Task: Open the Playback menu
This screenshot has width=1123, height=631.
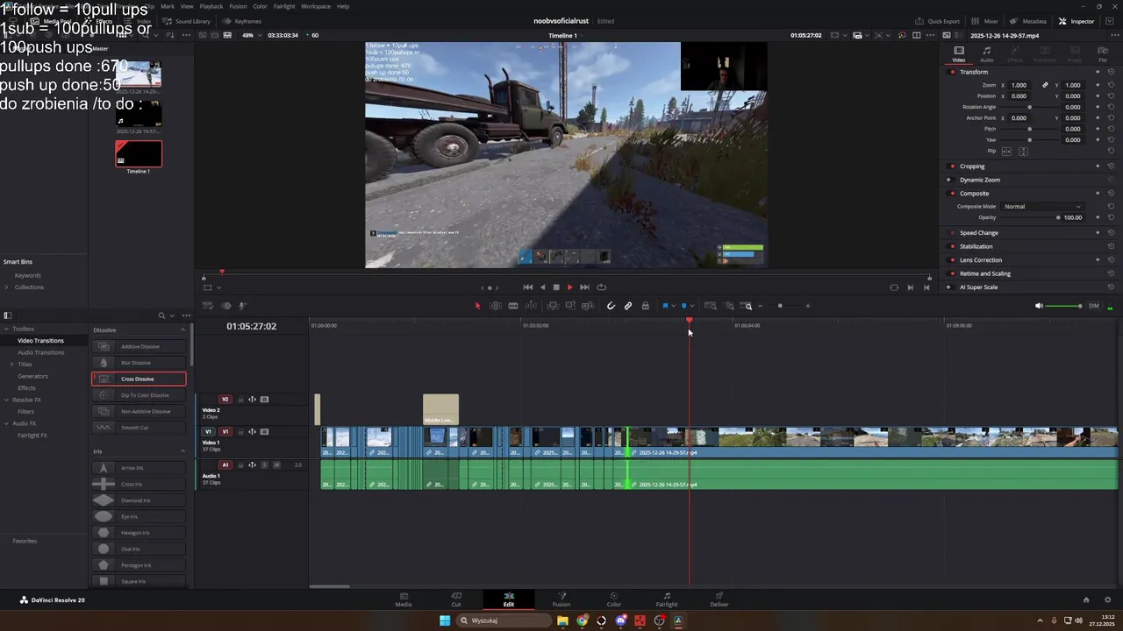Action: 211,6
